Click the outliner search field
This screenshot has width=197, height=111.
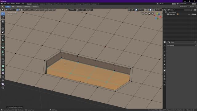[x=179, y=10]
